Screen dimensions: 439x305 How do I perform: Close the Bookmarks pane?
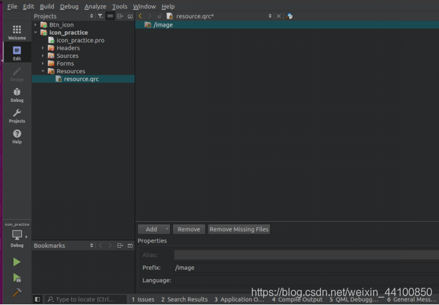click(130, 246)
